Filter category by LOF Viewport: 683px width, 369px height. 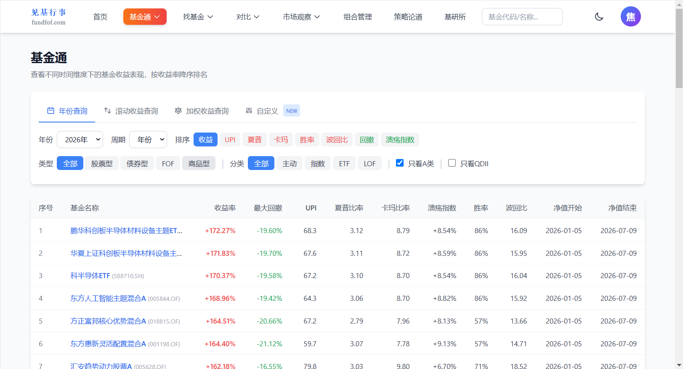tap(369, 163)
